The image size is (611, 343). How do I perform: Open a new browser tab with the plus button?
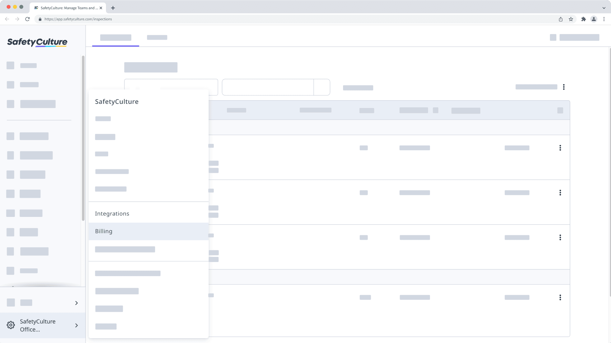coord(113,8)
